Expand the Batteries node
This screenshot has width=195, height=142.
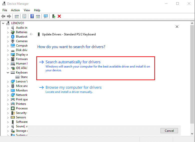(x=8, y=32)
